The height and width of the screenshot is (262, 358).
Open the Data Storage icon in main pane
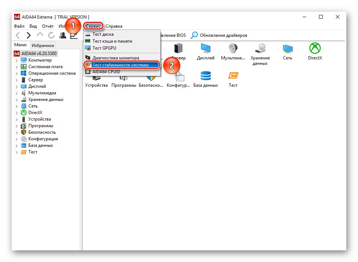[260, 48]
